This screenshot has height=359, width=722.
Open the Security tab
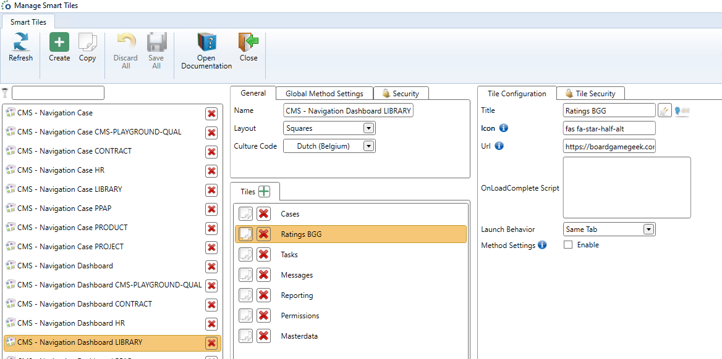(x=401, y=93)
